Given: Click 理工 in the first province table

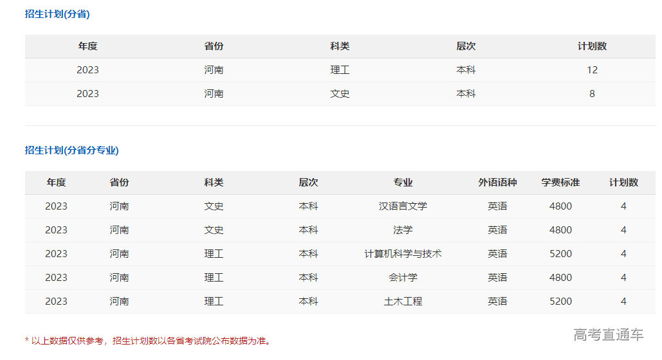Looking at the screenshot, I should (340, 70).
